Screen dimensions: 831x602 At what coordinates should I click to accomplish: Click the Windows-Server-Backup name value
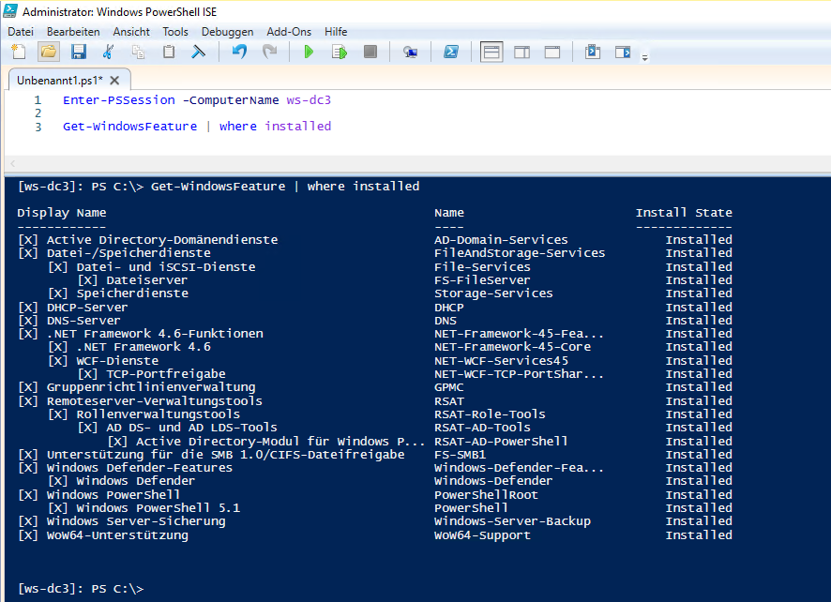tap(512, 521)
